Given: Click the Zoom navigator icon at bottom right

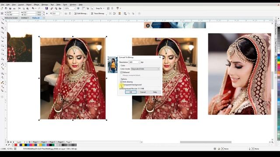Looking at the screenshot, I should point(273,142).
